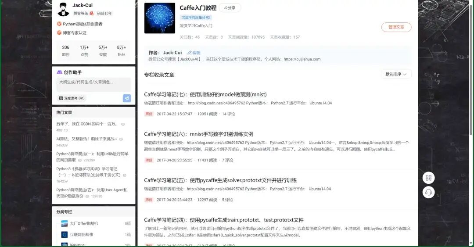Click the 原创 tag under Caffe学习笔记(五)

point(149,200)
